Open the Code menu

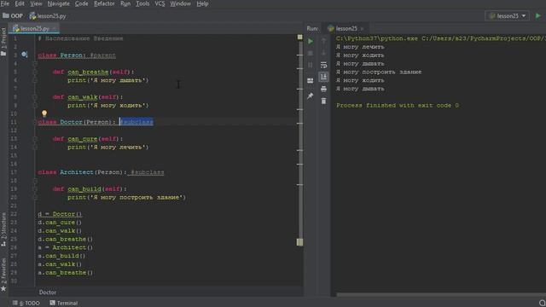click(82, 3)
